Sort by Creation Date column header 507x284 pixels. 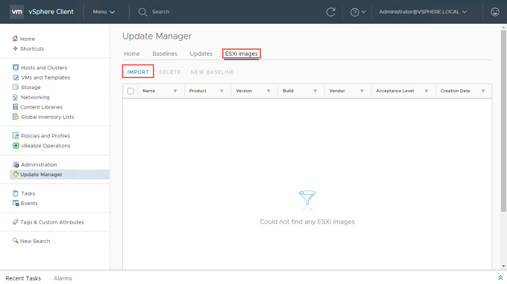coord(455,91)
